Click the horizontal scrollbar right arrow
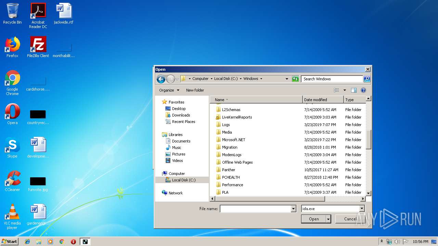 click(363, 199)
